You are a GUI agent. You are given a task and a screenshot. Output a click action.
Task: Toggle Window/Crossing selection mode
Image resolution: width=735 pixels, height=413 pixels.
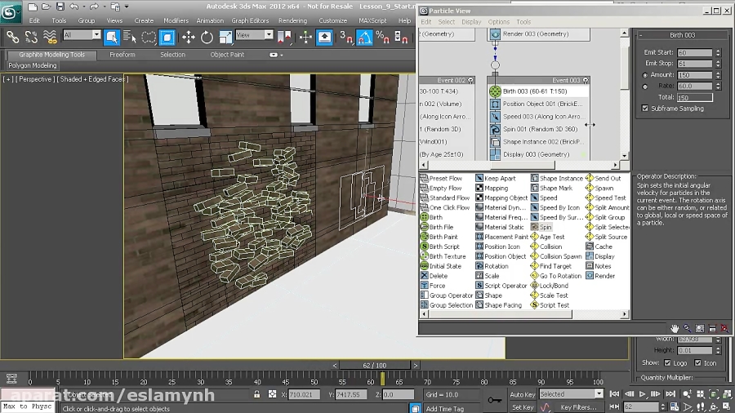coord(167,37)
